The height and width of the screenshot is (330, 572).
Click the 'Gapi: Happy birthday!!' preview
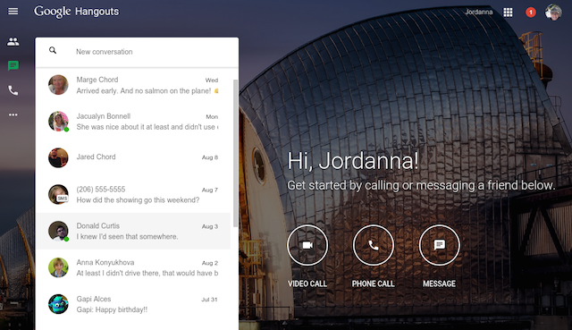point(112,309)
